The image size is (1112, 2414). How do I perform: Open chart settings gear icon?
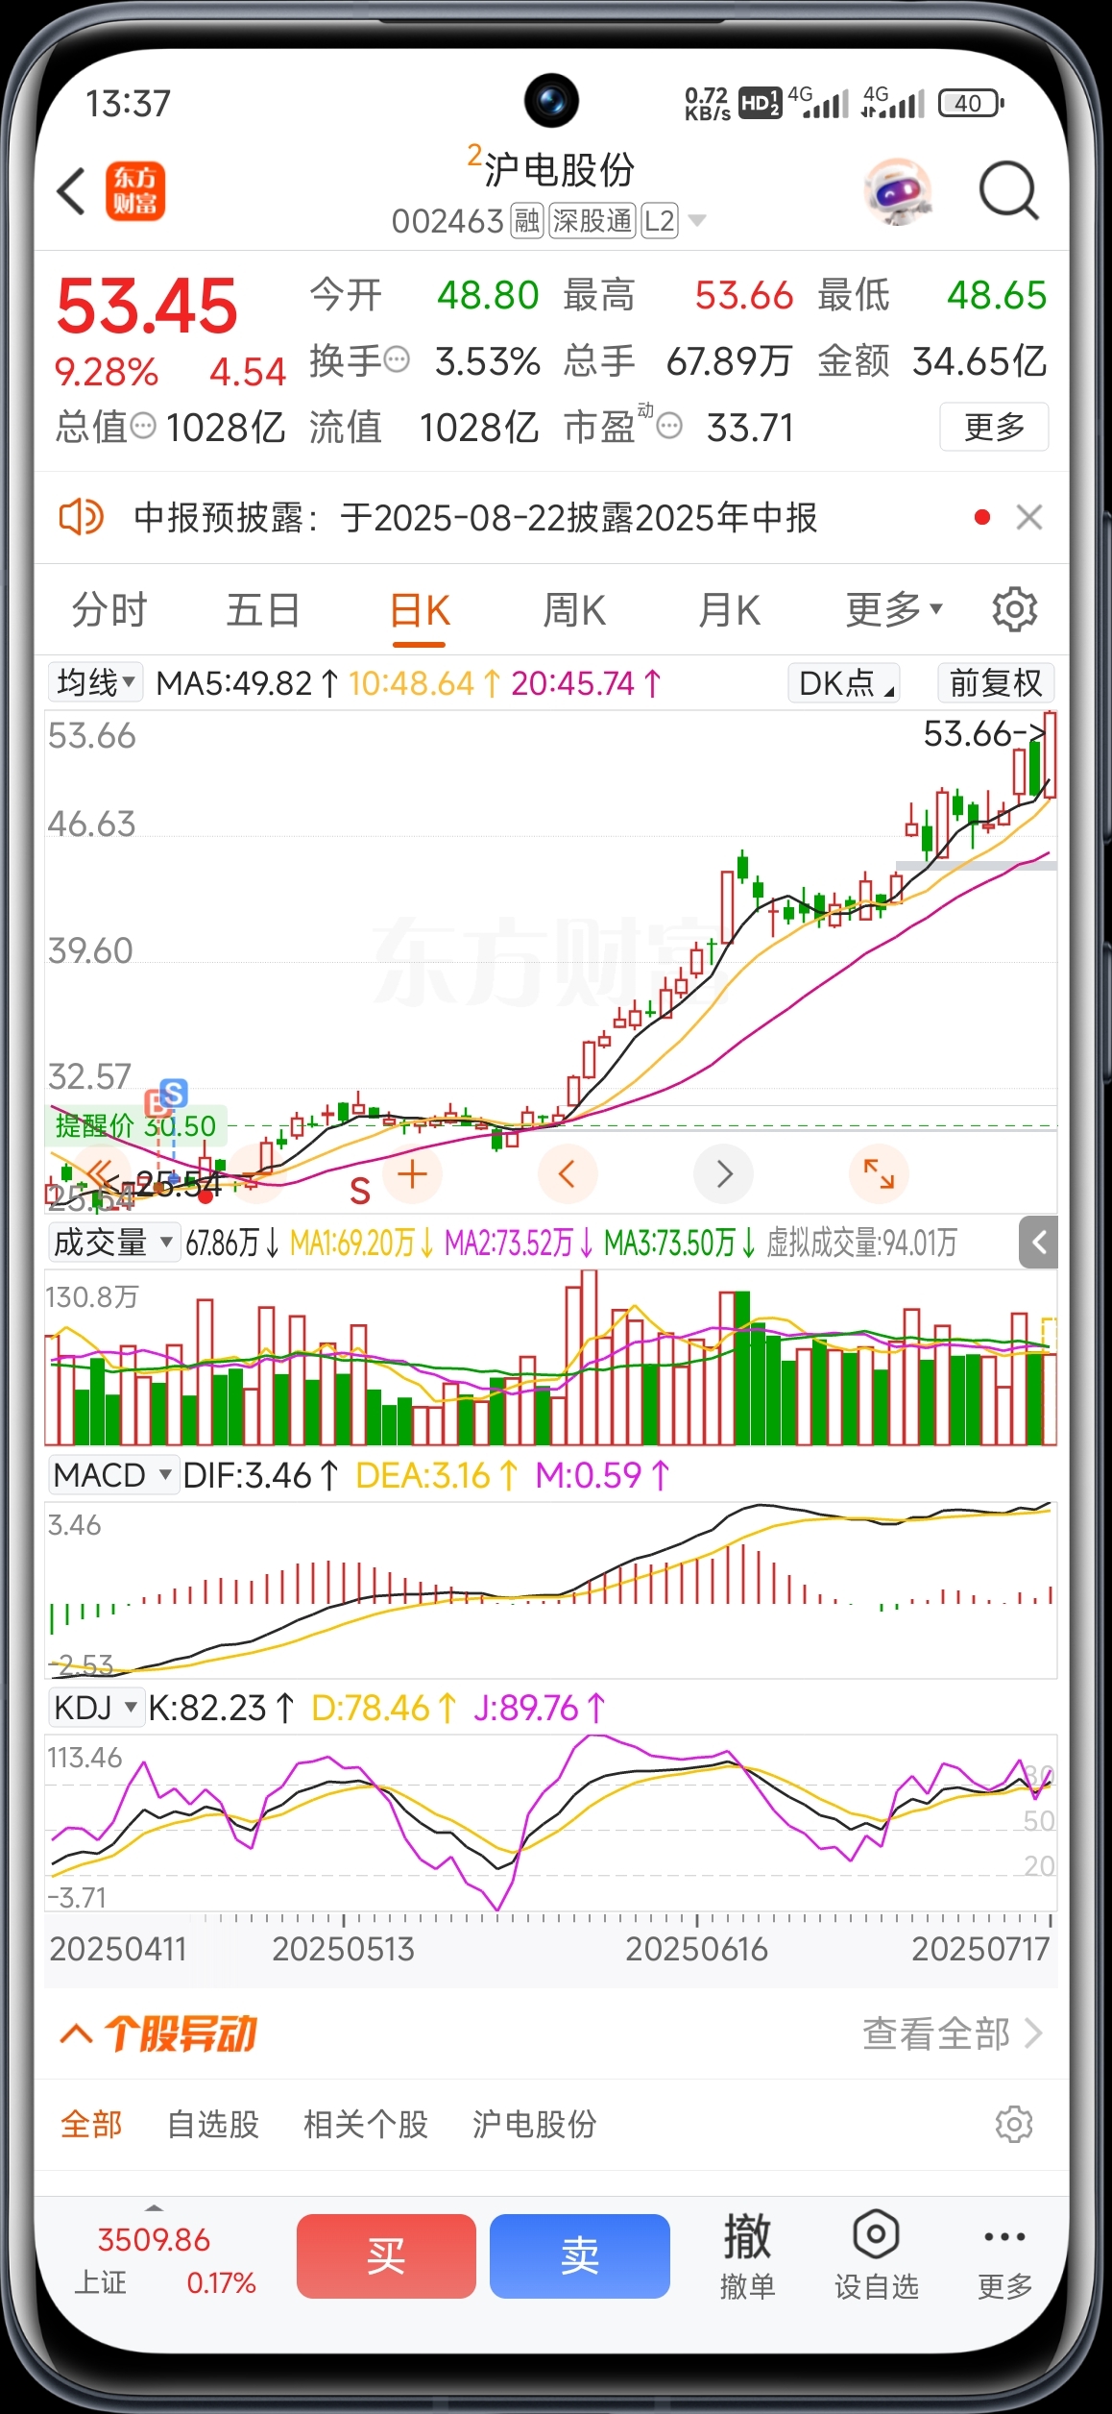point(1014,609)
